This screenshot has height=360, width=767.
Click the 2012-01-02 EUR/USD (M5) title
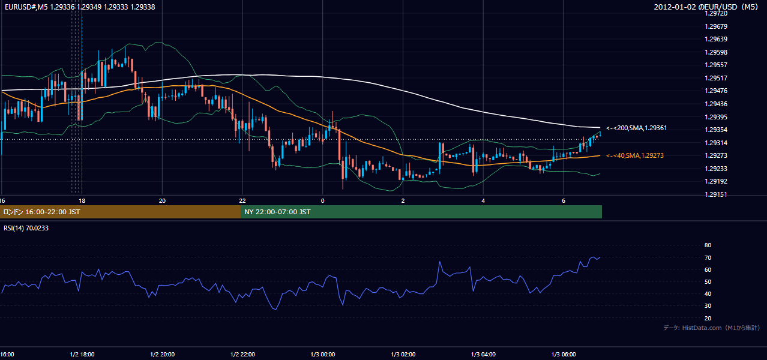(x=707, y=7)
